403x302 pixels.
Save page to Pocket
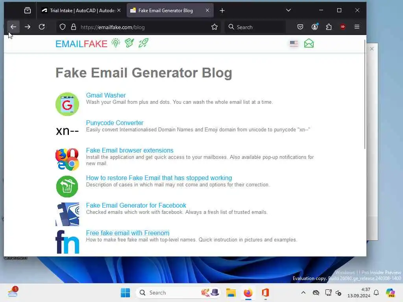point(300,27)
